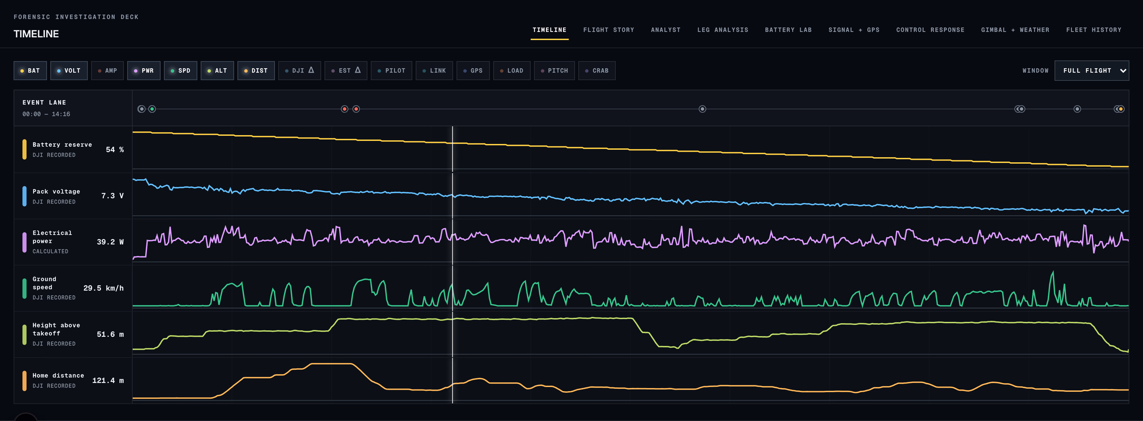This screenshot has width=1143, height=421.
Task: Click the Height above takeoff 51.6 m value
Action: pos(110,334)
